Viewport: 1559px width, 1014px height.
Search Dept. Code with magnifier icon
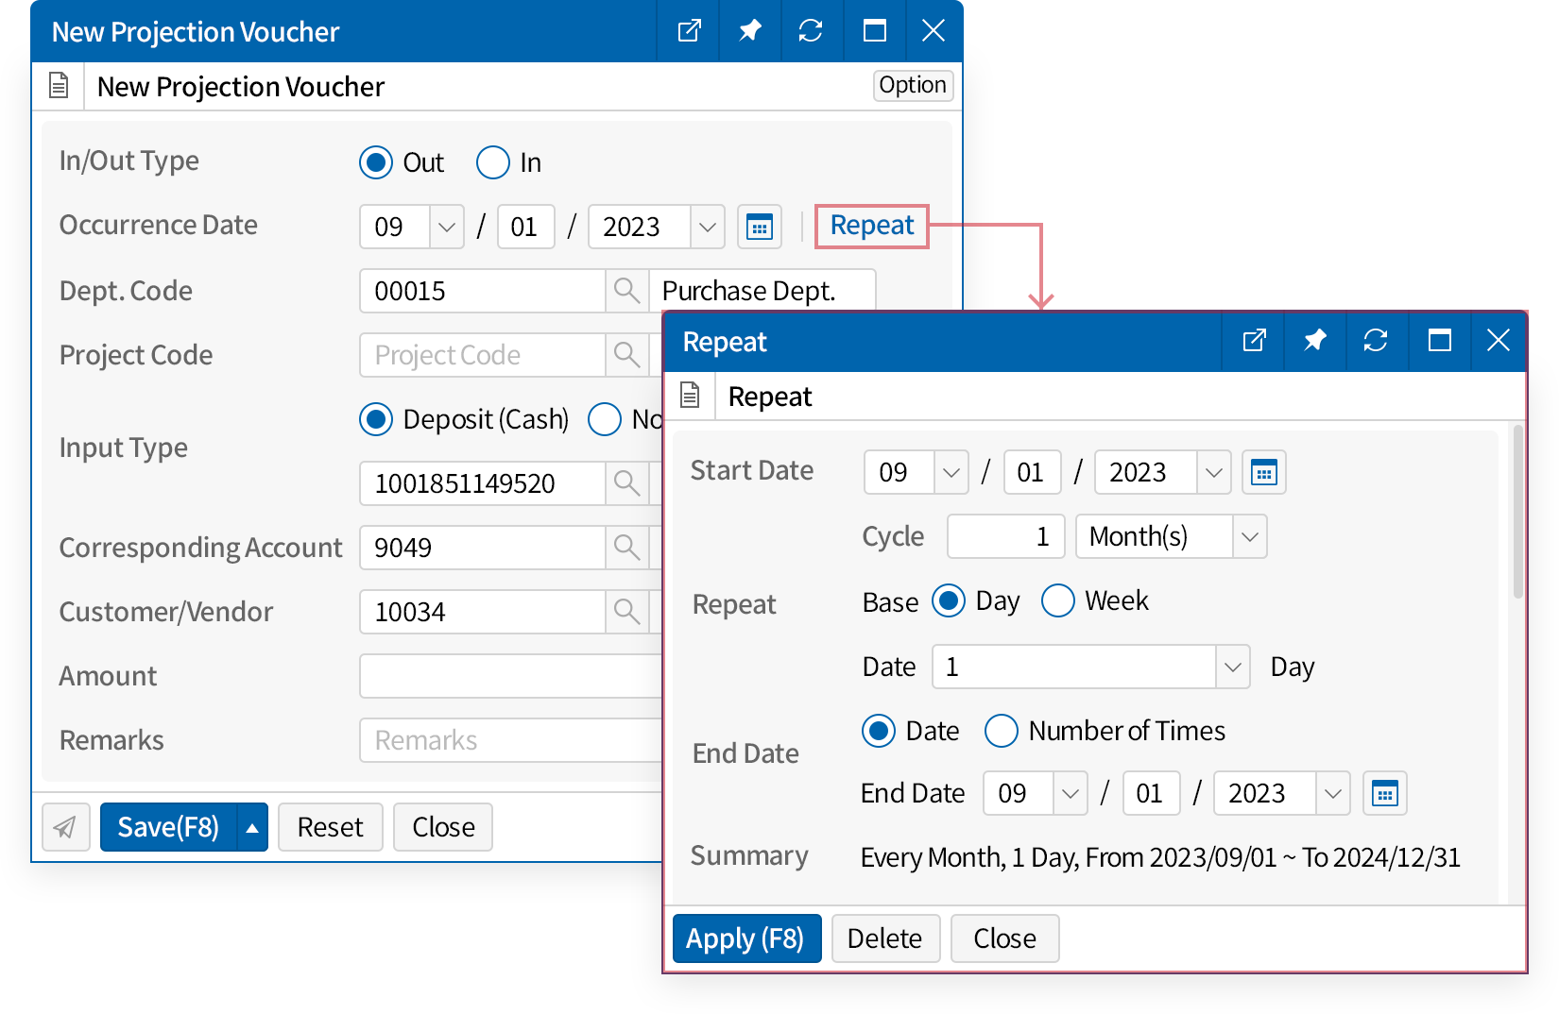coord(626,291)
